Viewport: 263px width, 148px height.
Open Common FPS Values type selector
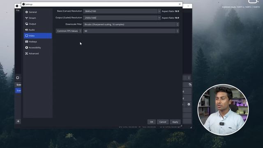click(x=69, y=31)
